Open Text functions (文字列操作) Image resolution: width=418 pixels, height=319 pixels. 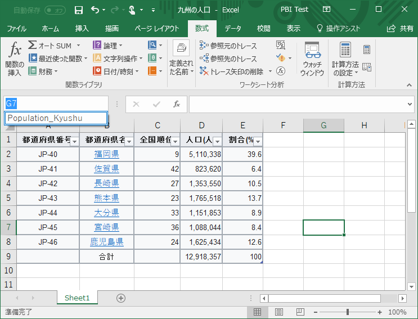pos(118,59)
